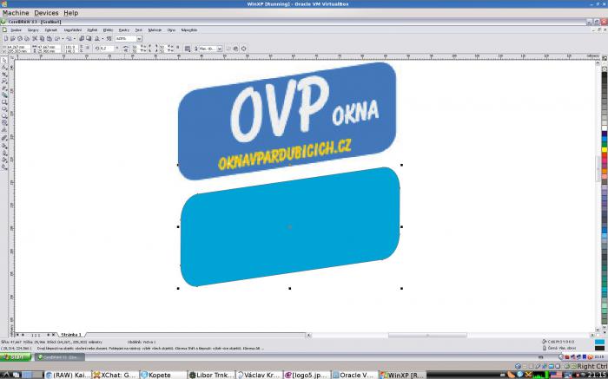
Task: Expand the Undo history dropdown arrow
Action: click(x=63, y=39)
